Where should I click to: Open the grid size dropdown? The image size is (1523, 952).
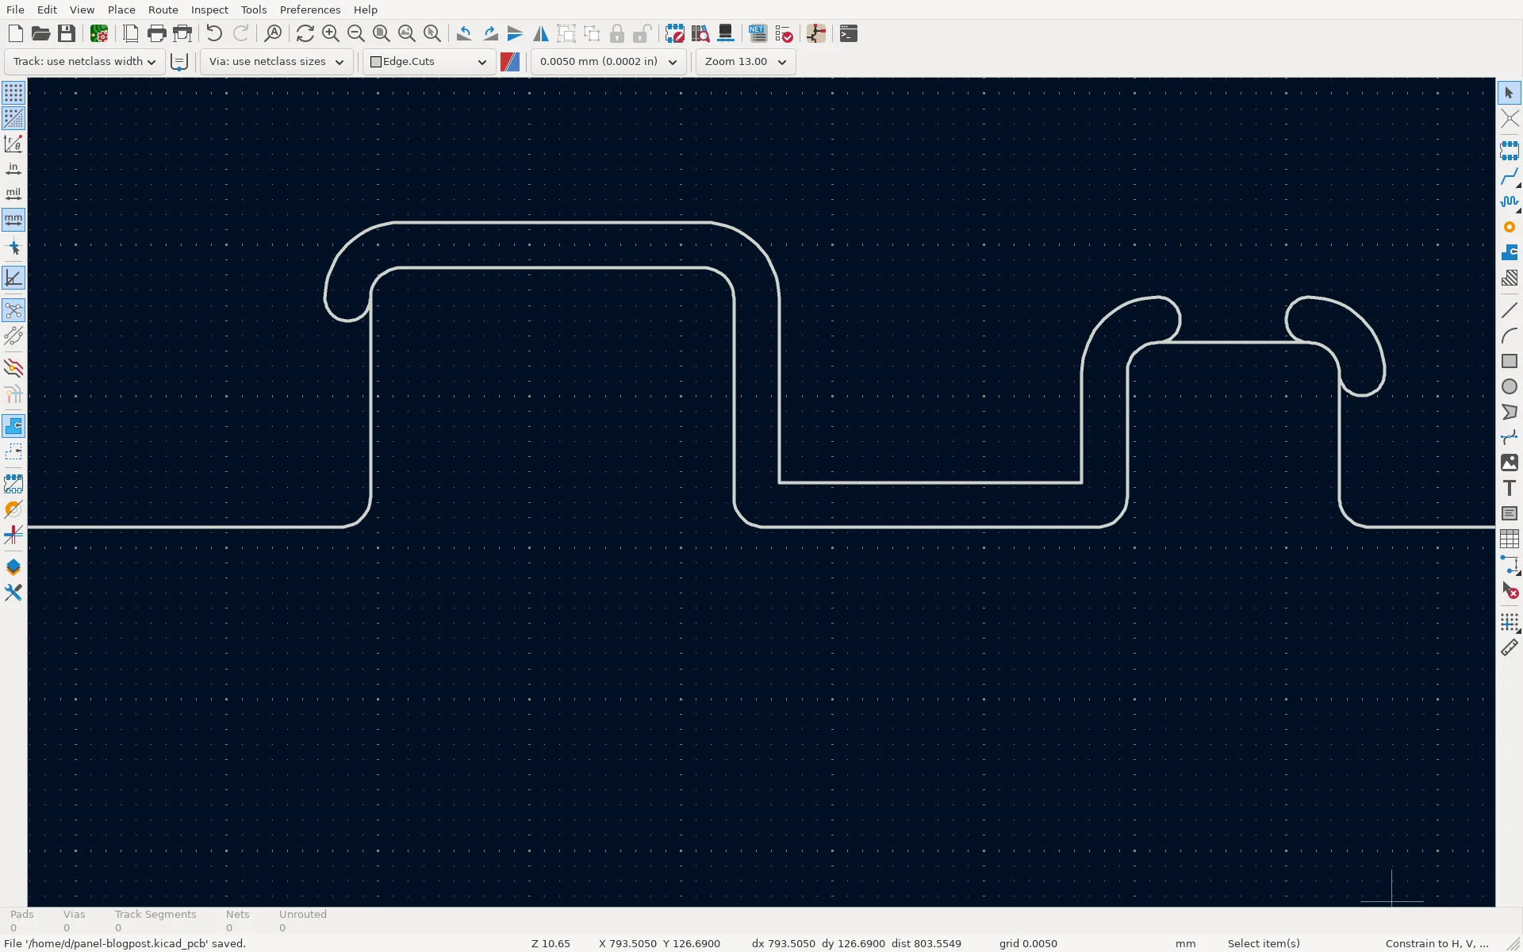tap(608, 62)
